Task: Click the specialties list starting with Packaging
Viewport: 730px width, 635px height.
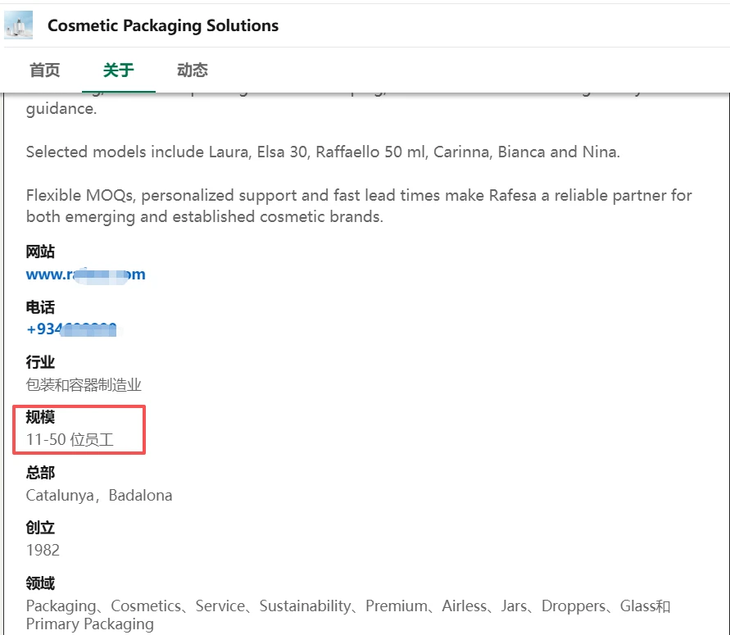Action: coord(348,615)
